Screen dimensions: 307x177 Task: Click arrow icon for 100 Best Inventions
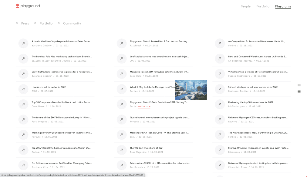coord(122,150)
